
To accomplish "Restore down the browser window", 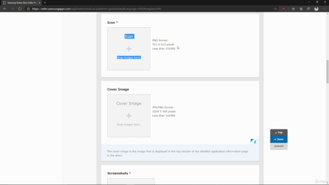I will pos(317,2).
